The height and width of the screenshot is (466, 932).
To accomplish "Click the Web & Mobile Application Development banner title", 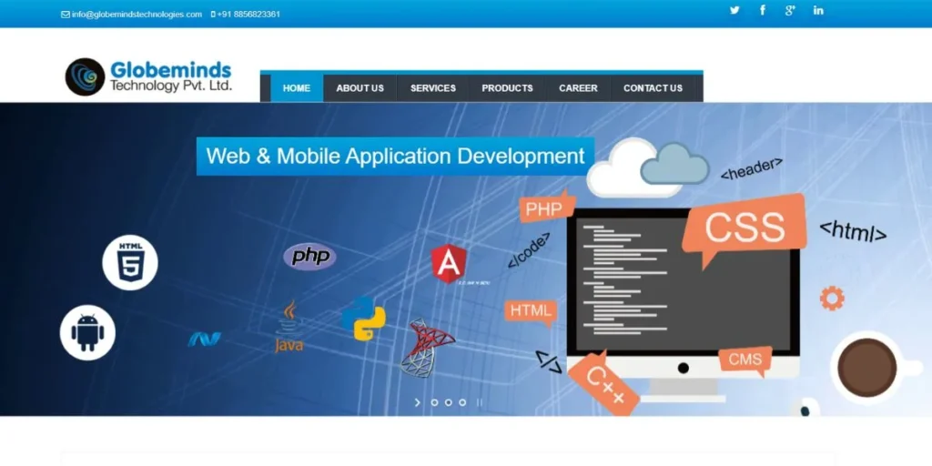I will click(395, 157).
